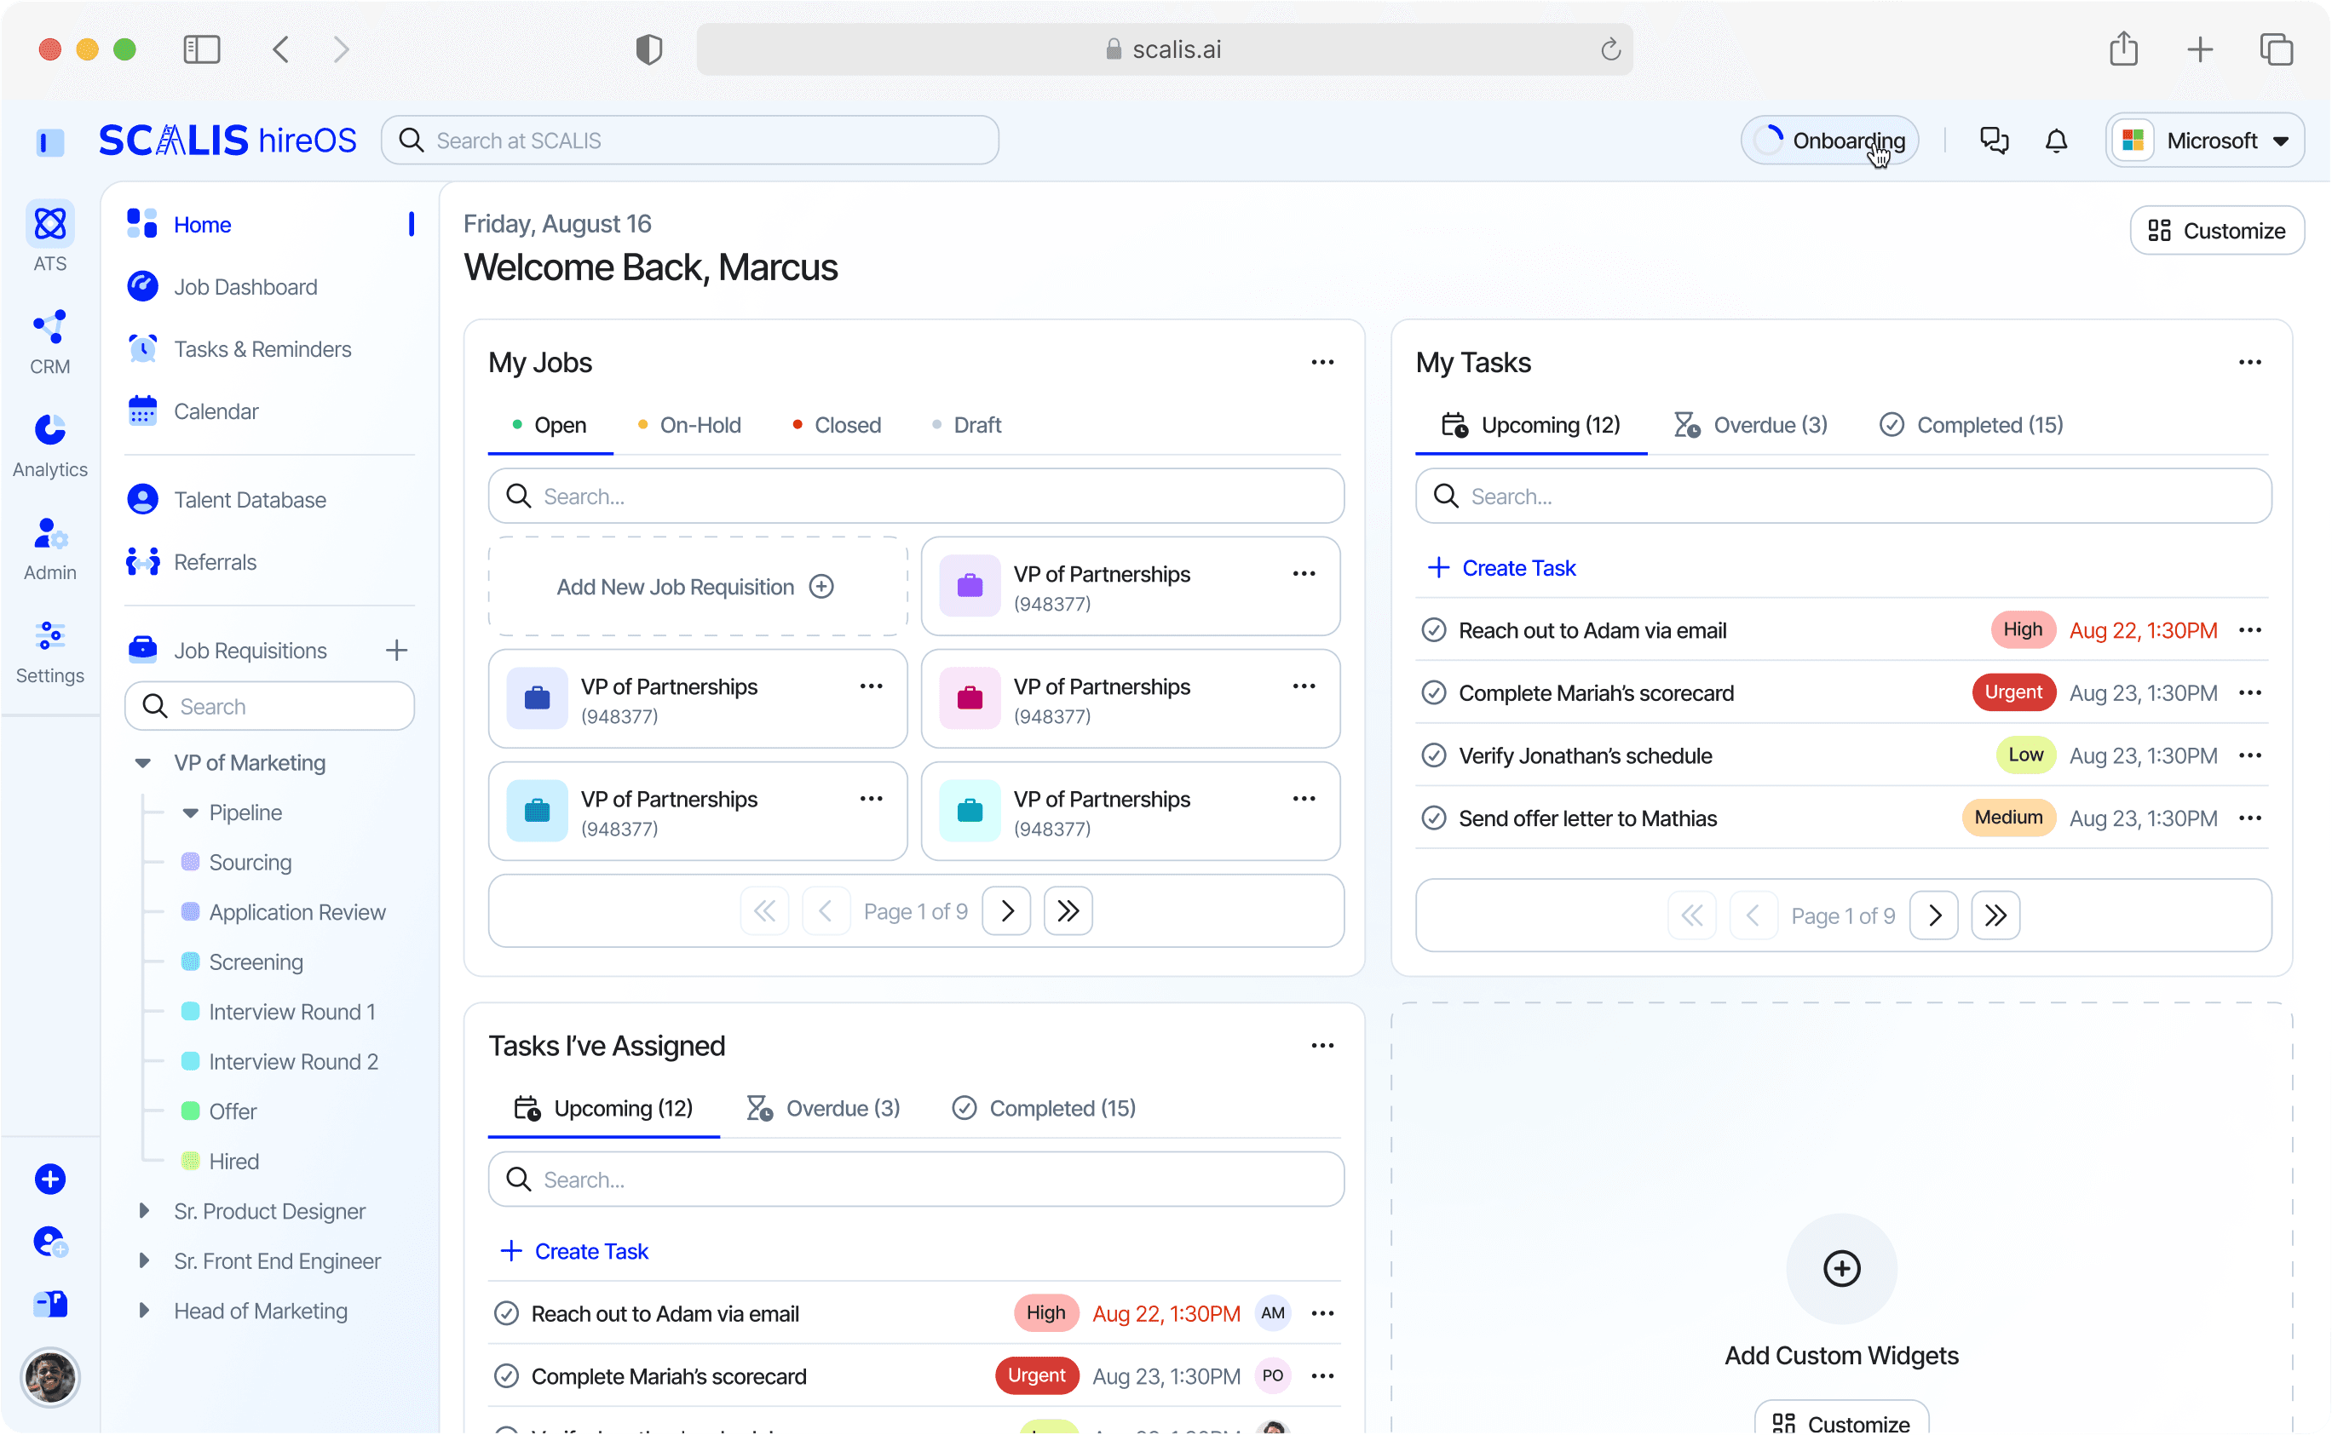Show Overdue (3) in My Tasks
Screen dimensions: 2332x1435
coord(1751,425)
